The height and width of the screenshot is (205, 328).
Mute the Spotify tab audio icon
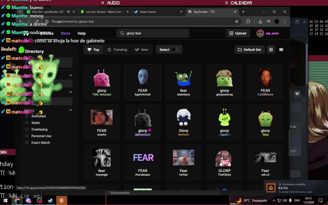pos(68,12)
